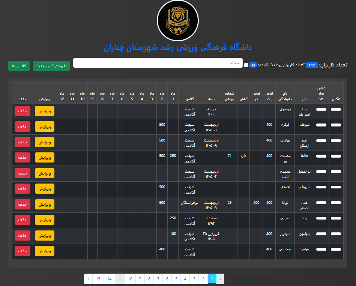The height and width of the screenshot is (286, 356).
Task: Toggle the unpaid users filter checkbox
Action: click(x=246, y=65)
